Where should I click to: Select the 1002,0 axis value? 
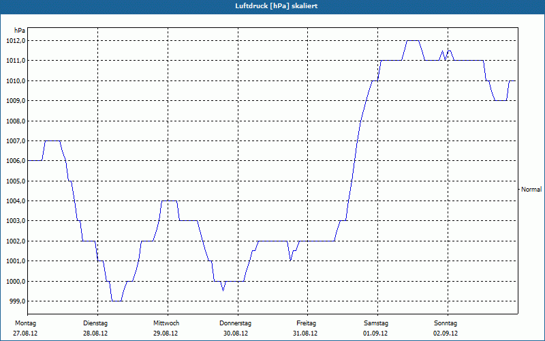tap(16, 241)
